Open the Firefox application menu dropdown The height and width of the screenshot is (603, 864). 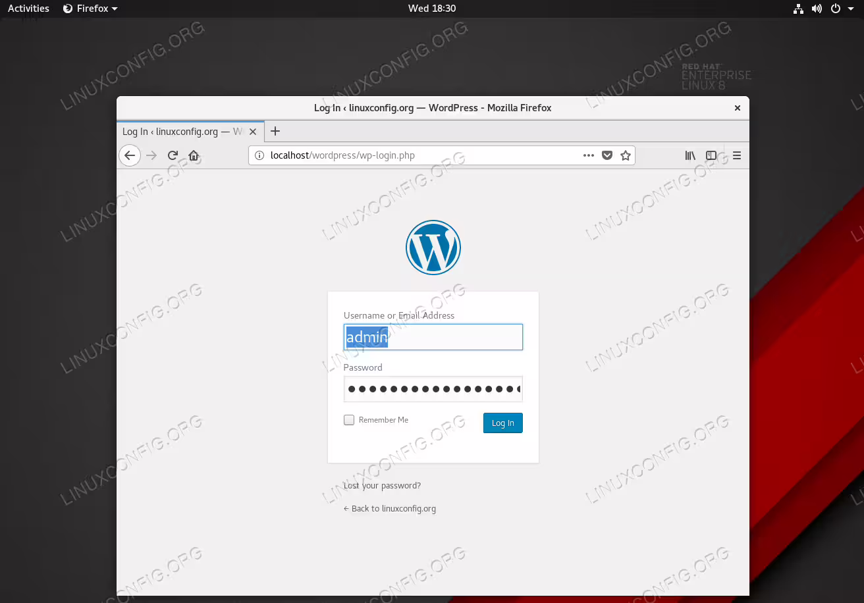click(90, 9)
